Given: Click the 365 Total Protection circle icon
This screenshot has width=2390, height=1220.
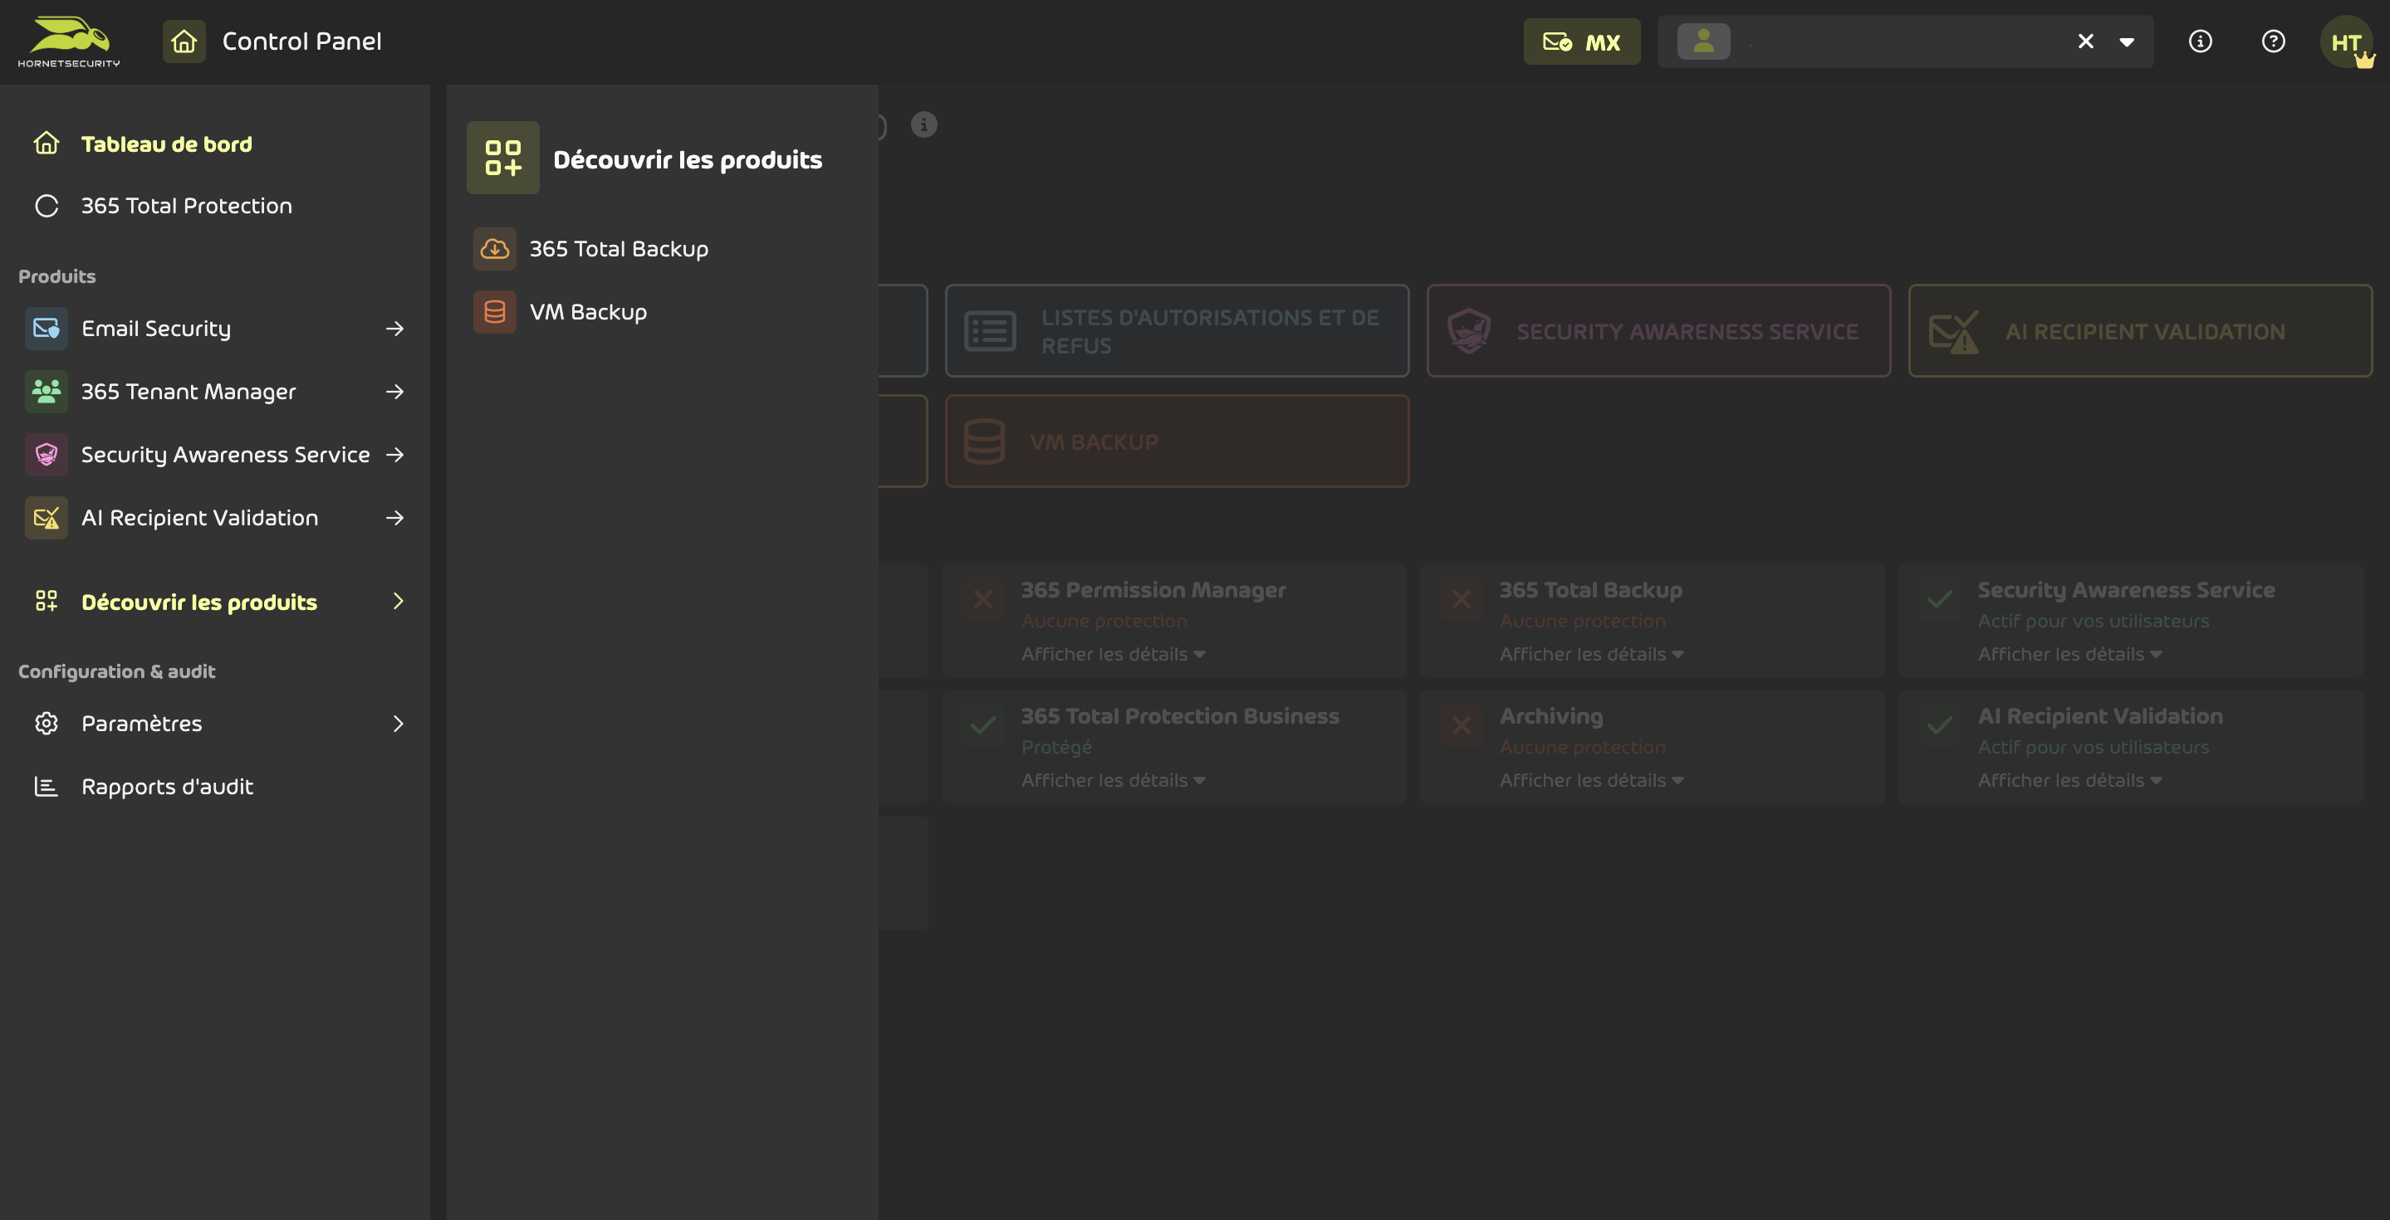Looking at the screenshot, I should 47,206.
